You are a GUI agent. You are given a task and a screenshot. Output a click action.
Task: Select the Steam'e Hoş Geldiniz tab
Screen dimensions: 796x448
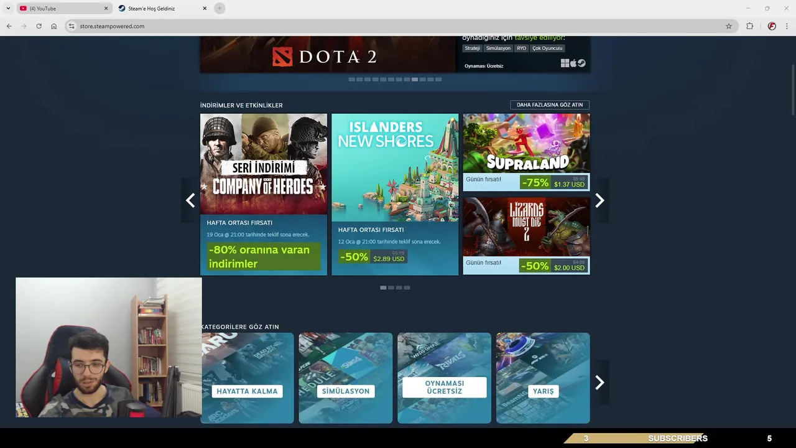click(163, 8)
